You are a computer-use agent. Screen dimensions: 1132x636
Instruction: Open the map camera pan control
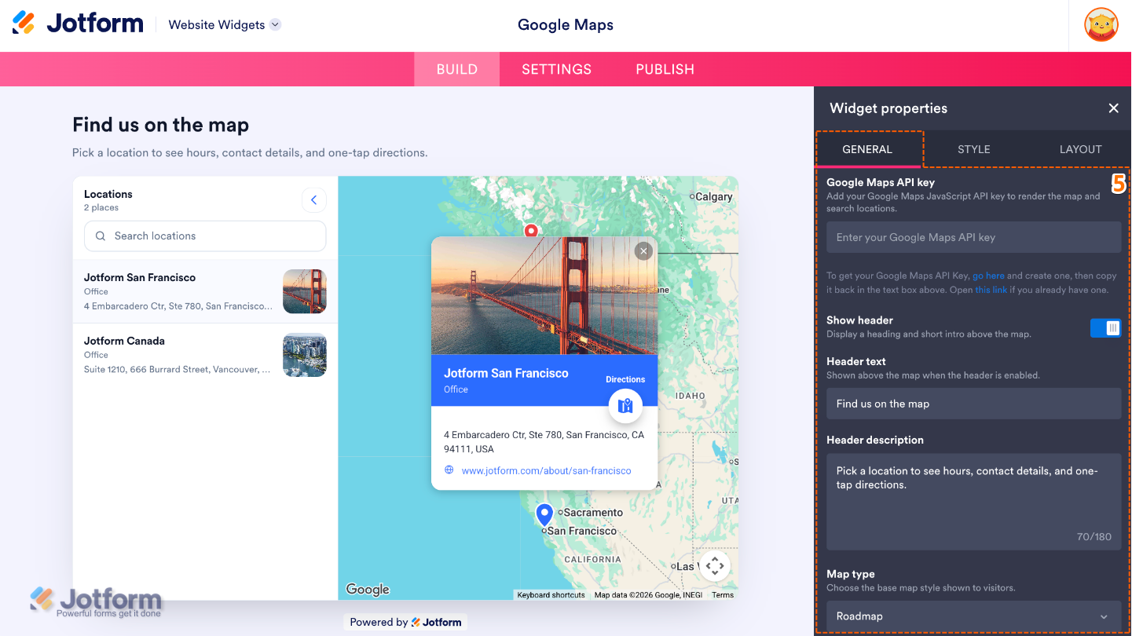(x=714, y=565)
